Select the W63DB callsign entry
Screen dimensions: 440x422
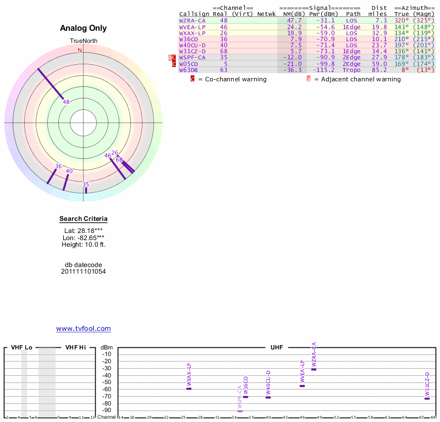(x=189, y=70)
